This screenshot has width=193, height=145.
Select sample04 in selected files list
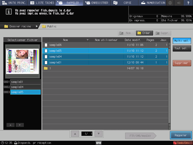(25, 87)
